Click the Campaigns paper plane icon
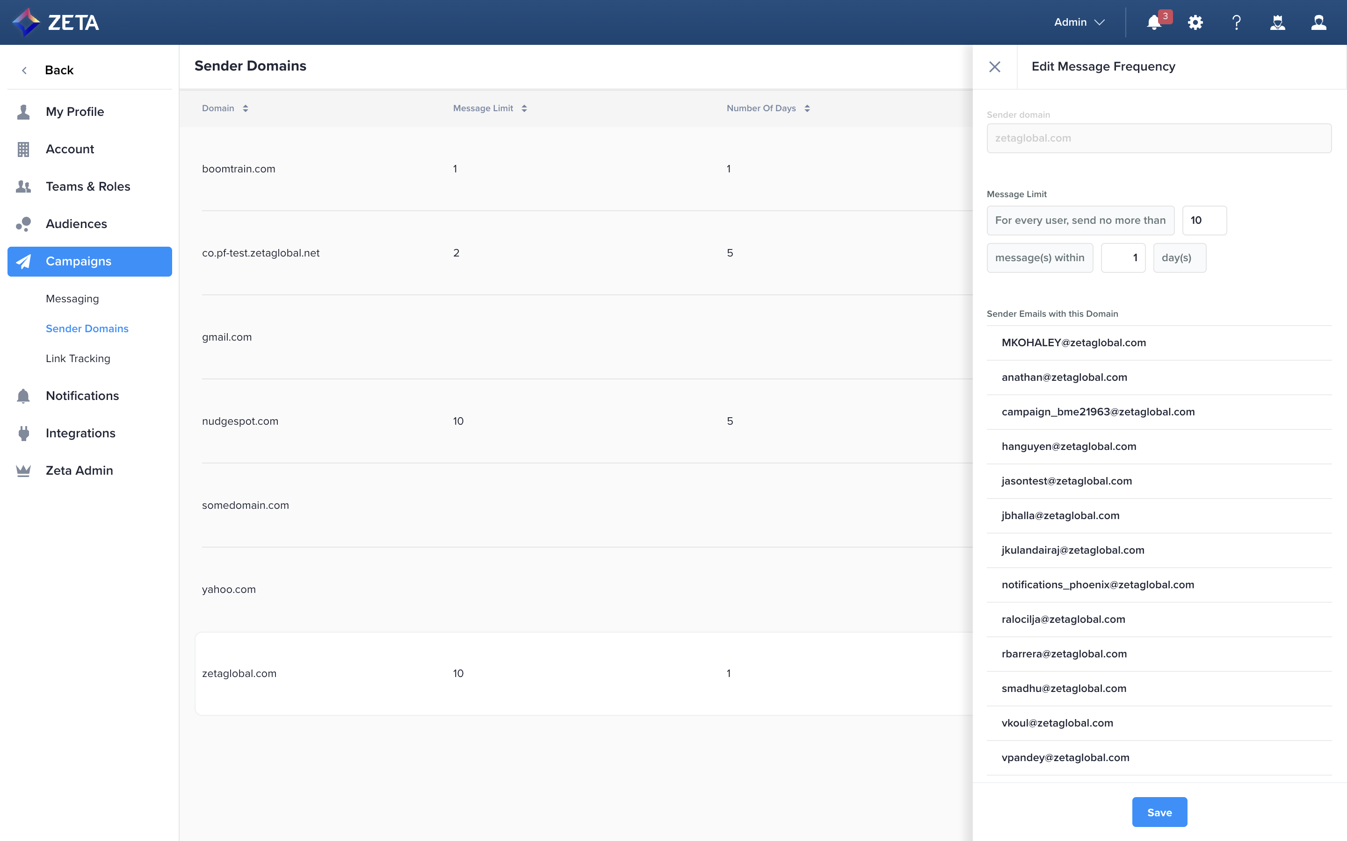Viewport: 1347px width, 841px height. pyautogui.click(x=23, y=262)
